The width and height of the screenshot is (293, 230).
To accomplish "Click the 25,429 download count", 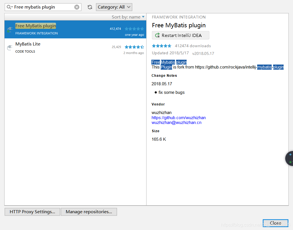I will click(x=116, y=47).
